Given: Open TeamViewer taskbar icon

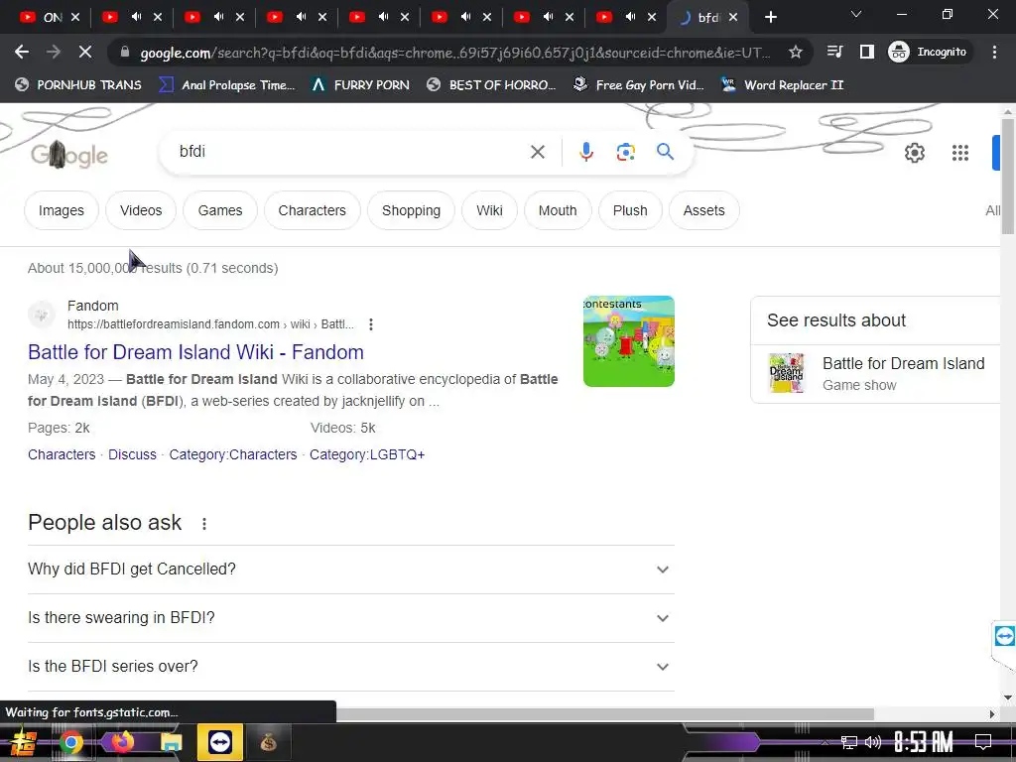Looking at the screenshot, I should pos(220,742).
